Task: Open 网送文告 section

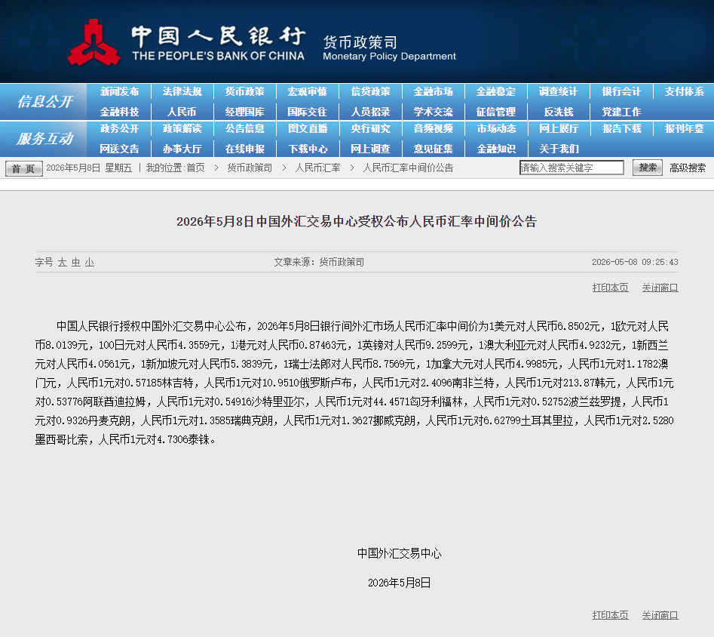Action: [119, 149]
